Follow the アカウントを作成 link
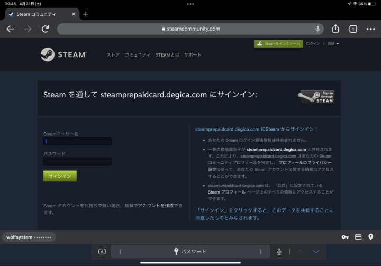Viewport: 381px width, 266px height. pos(156,205)
